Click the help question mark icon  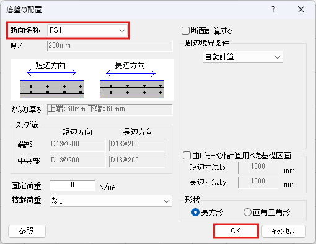[x=273, y=9]
